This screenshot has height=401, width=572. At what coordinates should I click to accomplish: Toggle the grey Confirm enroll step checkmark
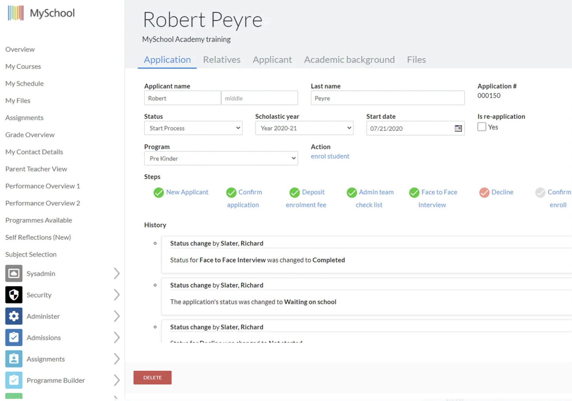tap(540, 193)
